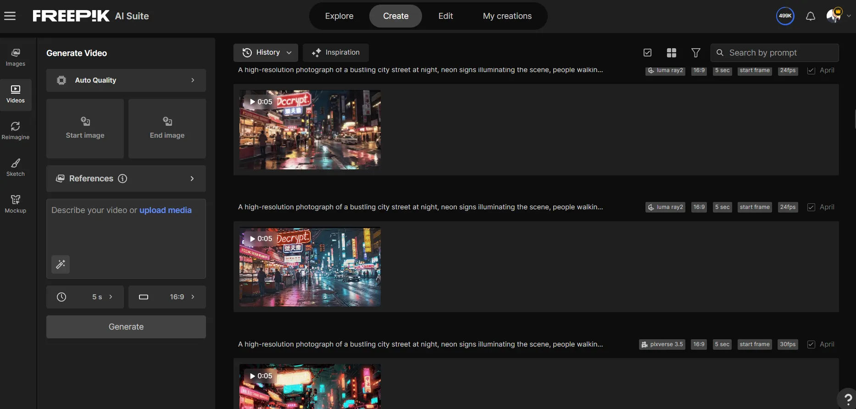Expand the History dropdown
Image resolution: width=856 pixels, height=409 pixels.
click(x=266, y=53)
